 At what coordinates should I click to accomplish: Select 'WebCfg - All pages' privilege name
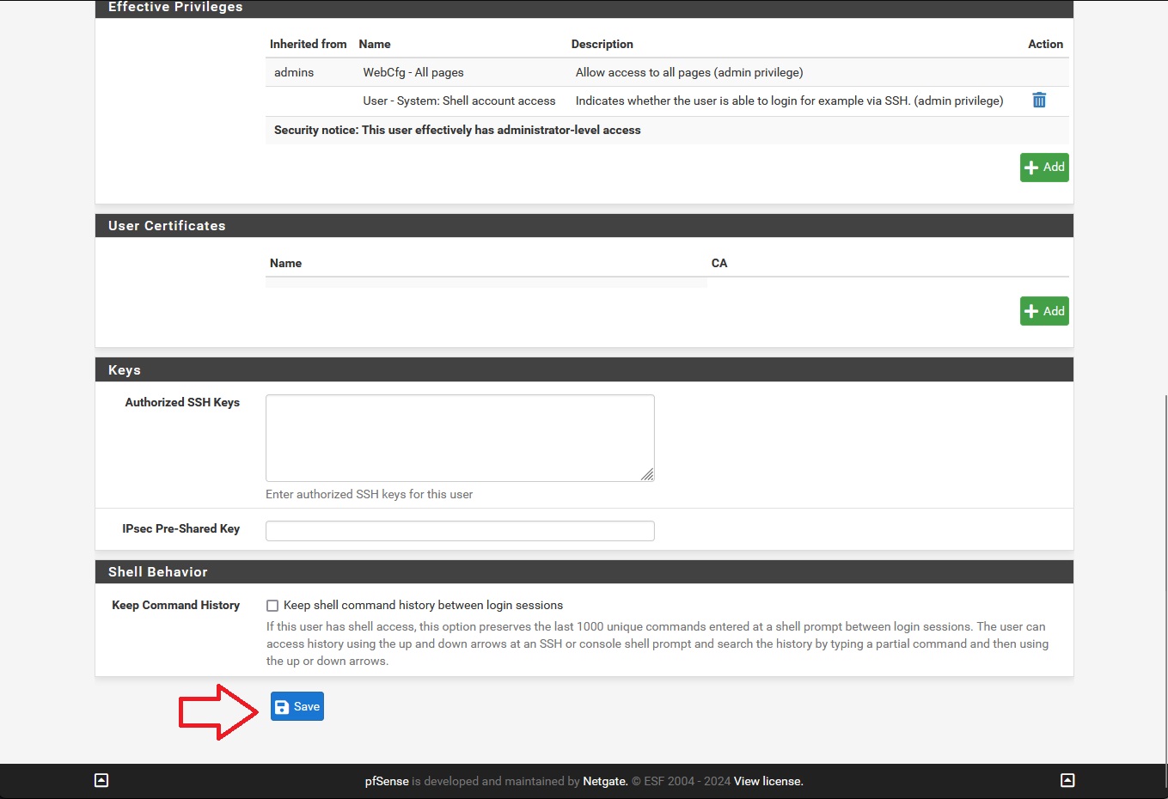click(x=413, y=72)
